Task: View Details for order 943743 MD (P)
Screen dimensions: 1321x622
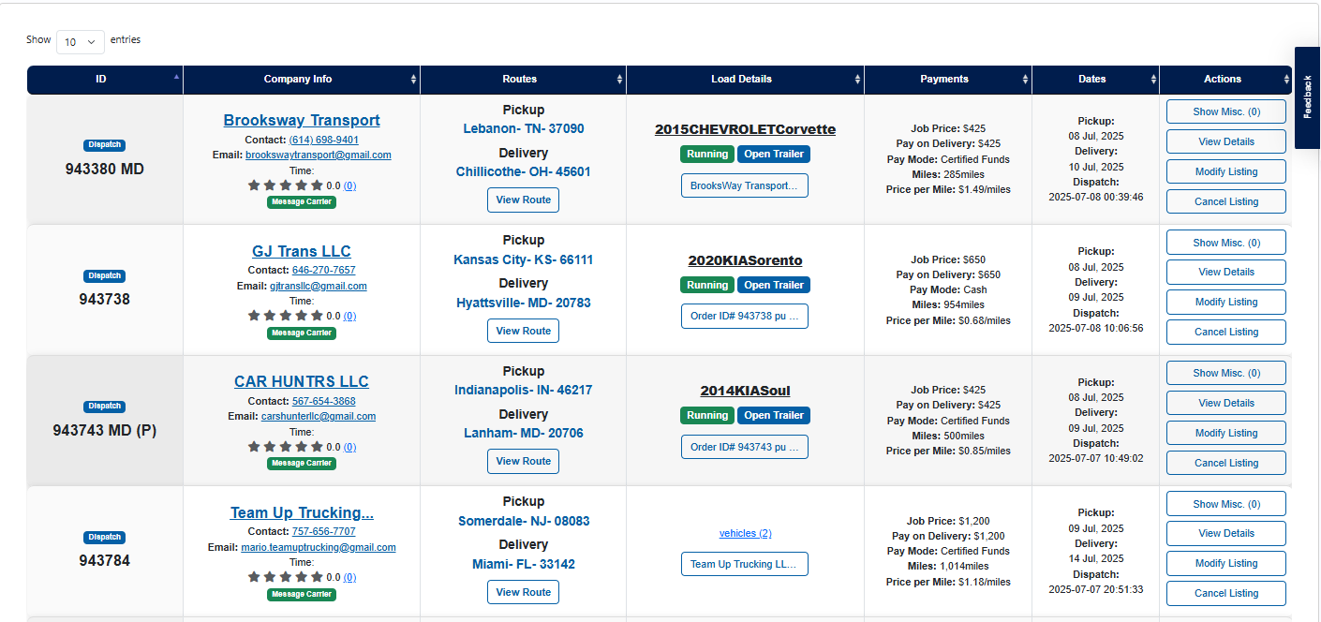Action: pos(1226,403)
